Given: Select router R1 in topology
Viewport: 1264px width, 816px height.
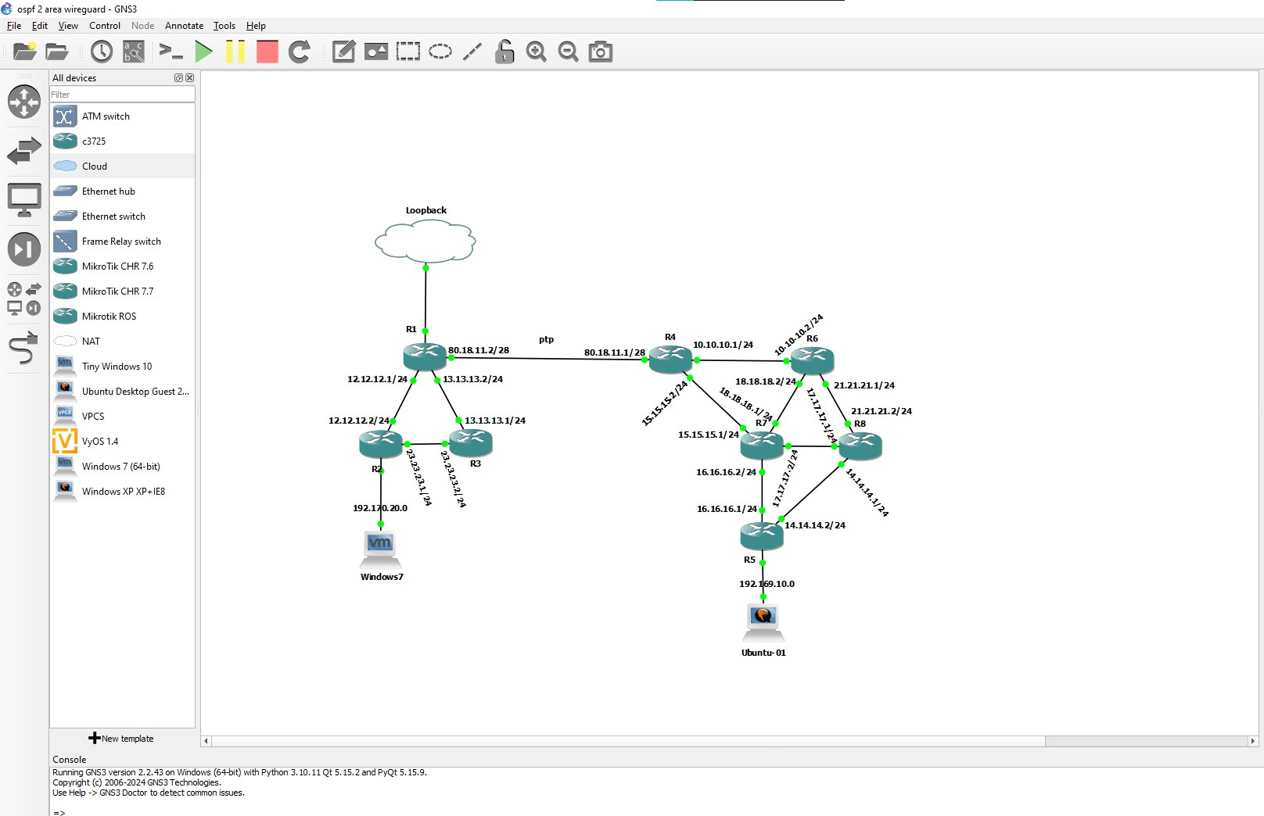Looking at the screenshot, I should pyautogui.click(x=425, y=357).
